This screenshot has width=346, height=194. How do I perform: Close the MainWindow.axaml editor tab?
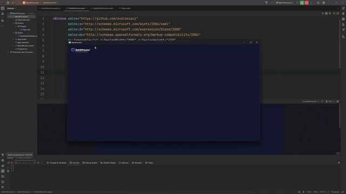(86, 9)
